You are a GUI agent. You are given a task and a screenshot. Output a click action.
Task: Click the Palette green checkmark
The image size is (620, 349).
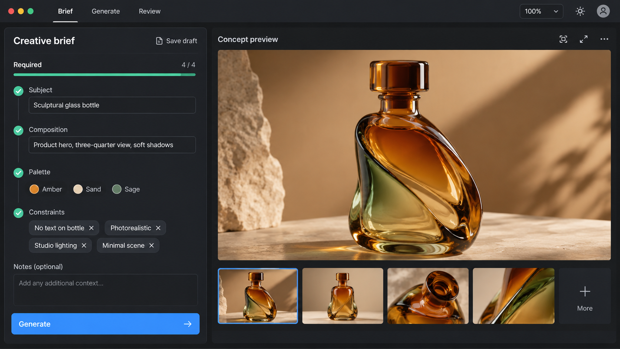tap(19, 173)
